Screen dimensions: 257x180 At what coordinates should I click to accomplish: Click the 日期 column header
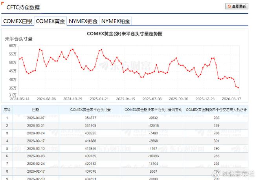click(36, 110)
